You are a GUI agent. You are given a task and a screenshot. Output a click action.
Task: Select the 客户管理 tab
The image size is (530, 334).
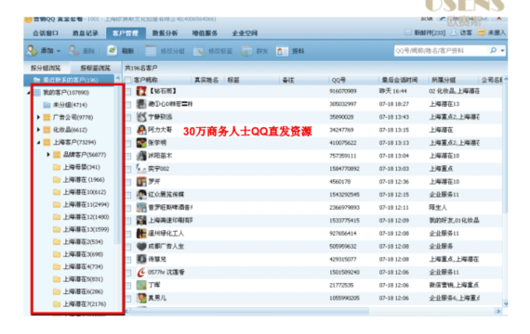[x=126, y=33]
